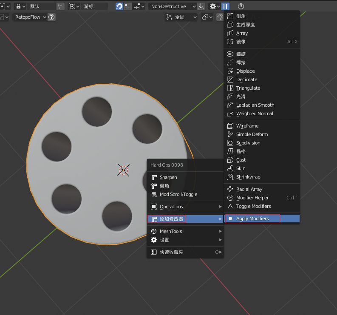Expand the Operations submenu
Screen dimensions: 337x315
coord(185,207)
